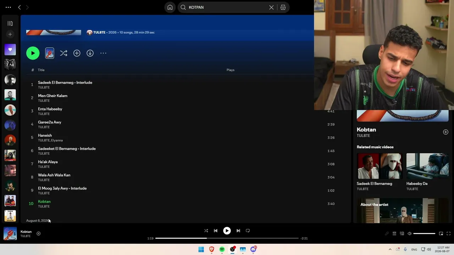Click the search field containing KOTPAN
The image size is (454, 255).
click(227, 7)
